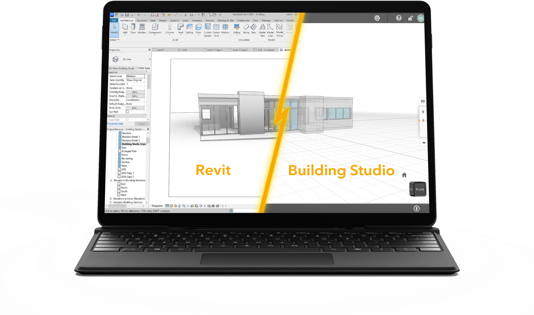534x315 pixels.
Task: Click the Print icon in quick access toolbar
Action: click(x=152, y=15)
